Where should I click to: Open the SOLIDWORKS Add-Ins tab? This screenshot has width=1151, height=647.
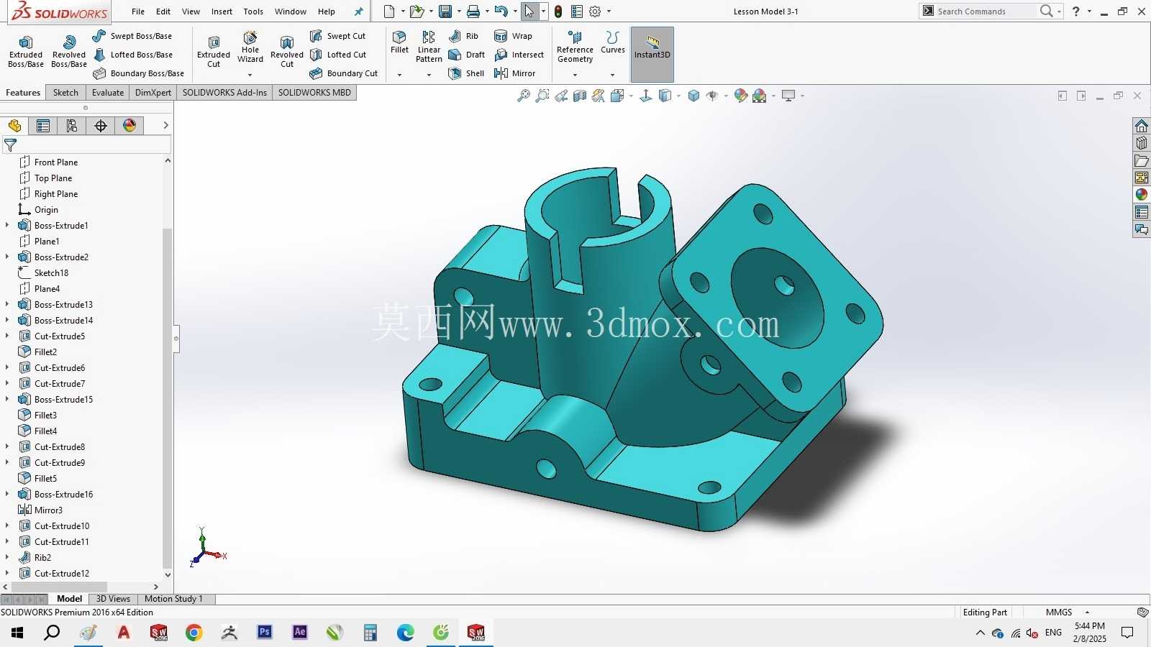click(x=224, y=93)
